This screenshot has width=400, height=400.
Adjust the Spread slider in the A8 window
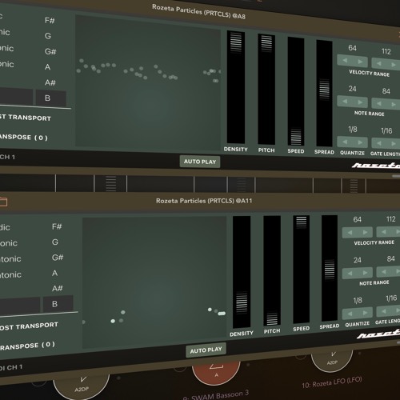(x=324, y=94)
